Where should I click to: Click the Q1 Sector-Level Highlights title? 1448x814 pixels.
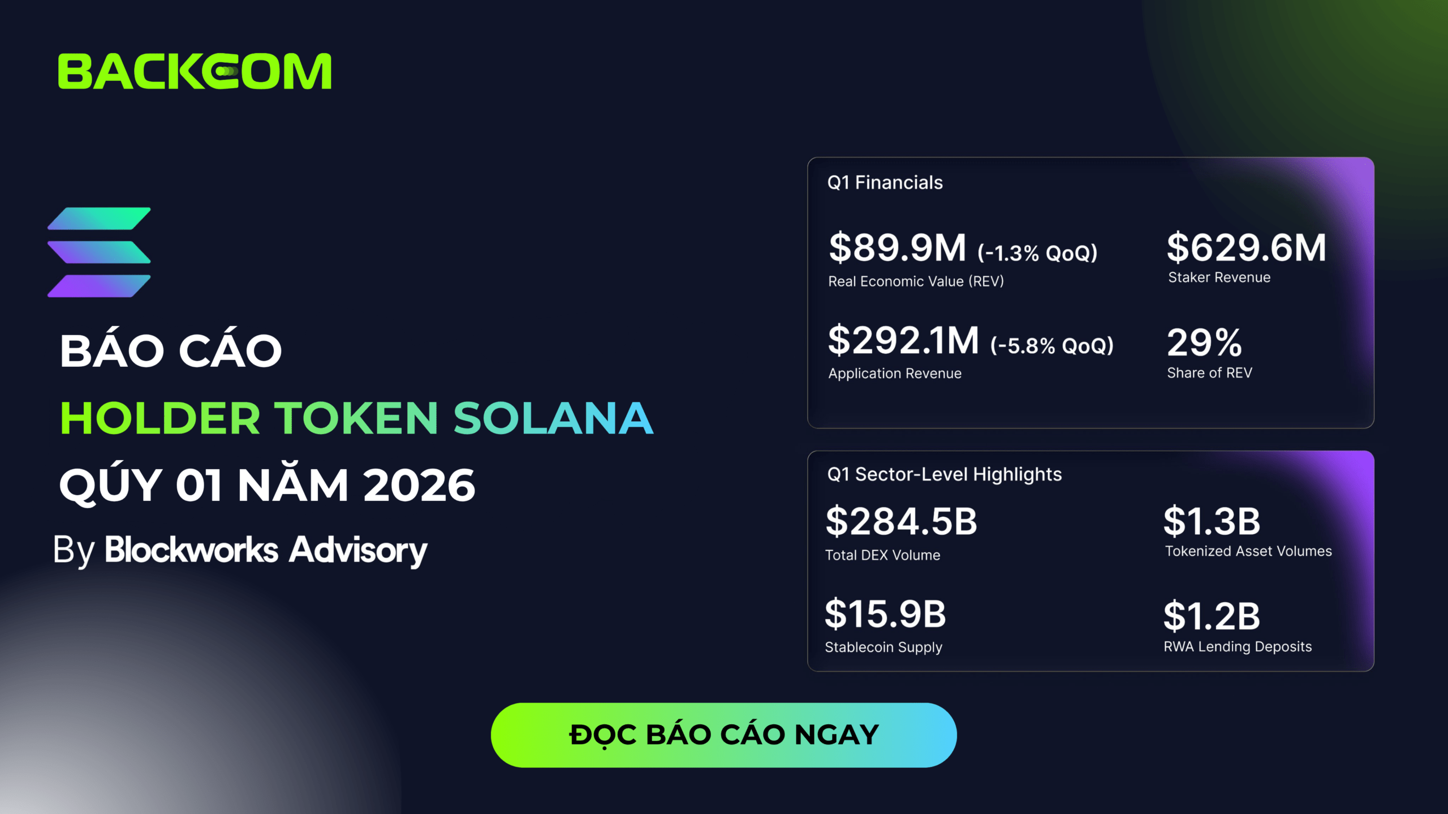click(x=944, y=474)
